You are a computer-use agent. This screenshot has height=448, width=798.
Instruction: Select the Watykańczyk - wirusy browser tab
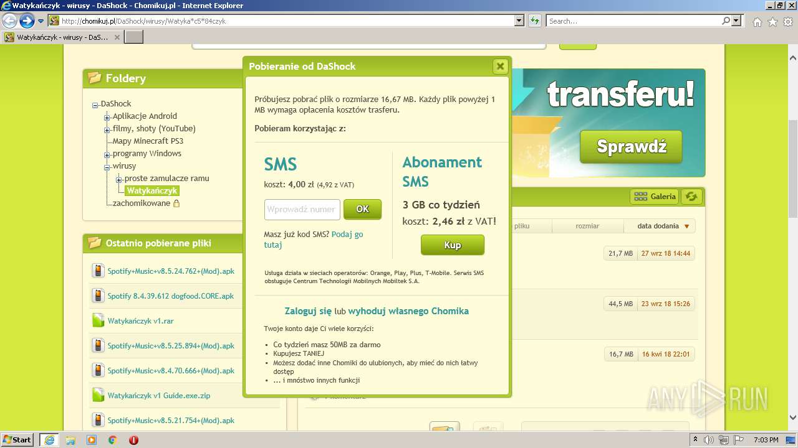pyautogui.click(x=62, y=37)
